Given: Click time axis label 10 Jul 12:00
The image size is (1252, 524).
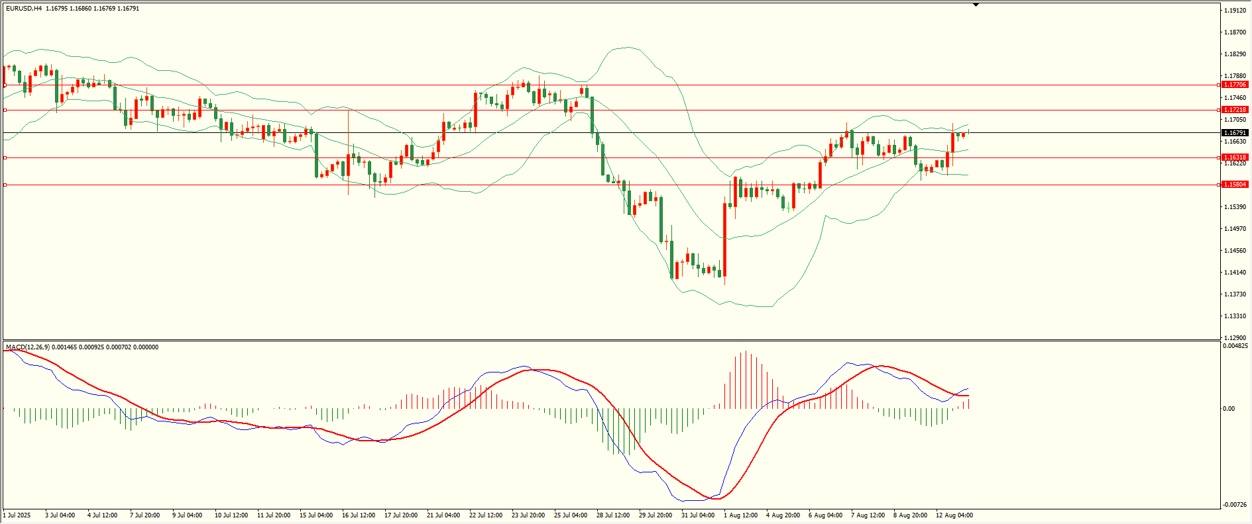Looking at the screenshot, I should point(231,515).
